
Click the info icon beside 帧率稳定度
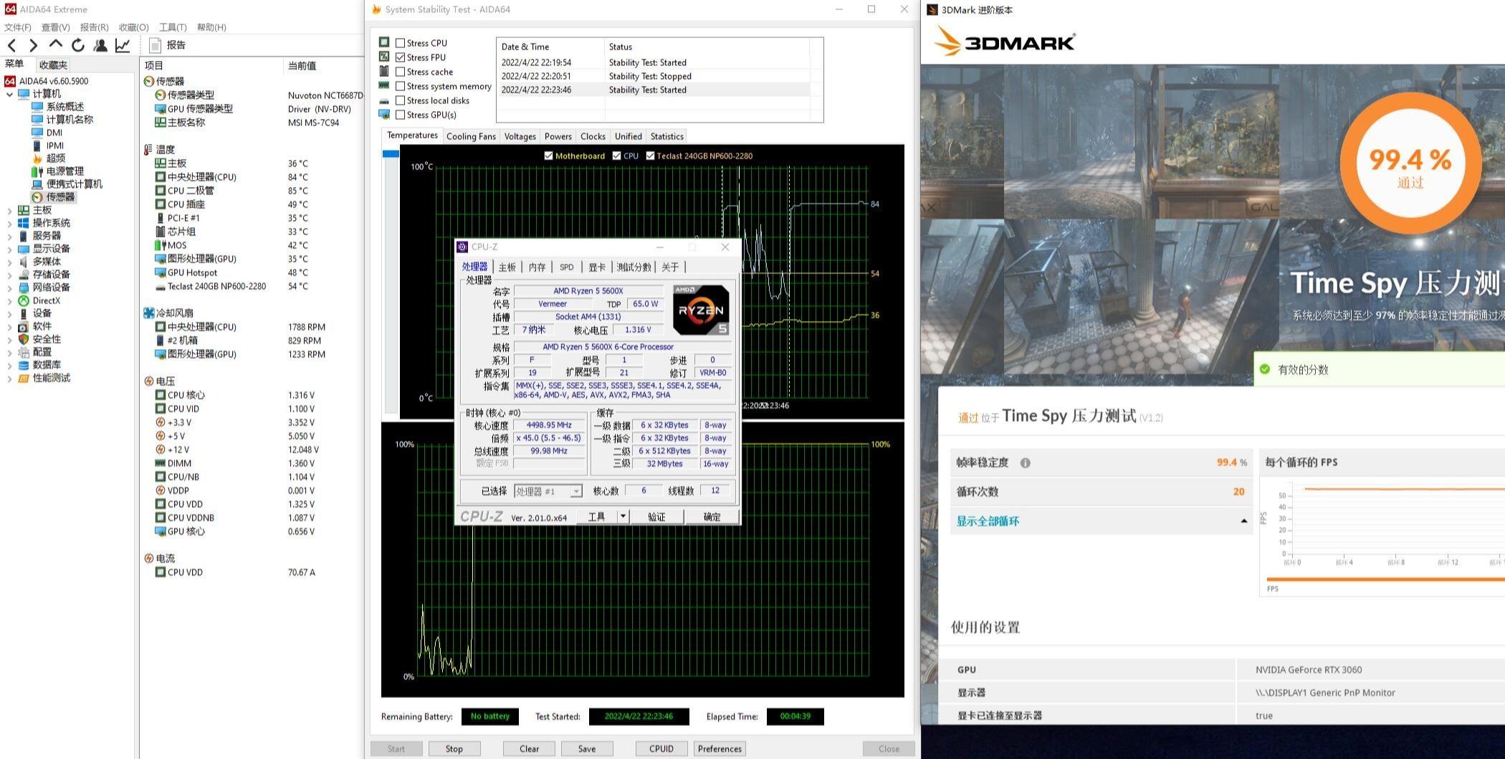click(1025, 463)
